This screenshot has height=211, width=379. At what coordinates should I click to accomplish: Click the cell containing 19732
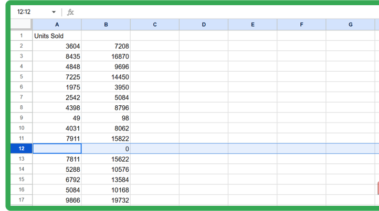pyautogui.click(x=106, y=200)
